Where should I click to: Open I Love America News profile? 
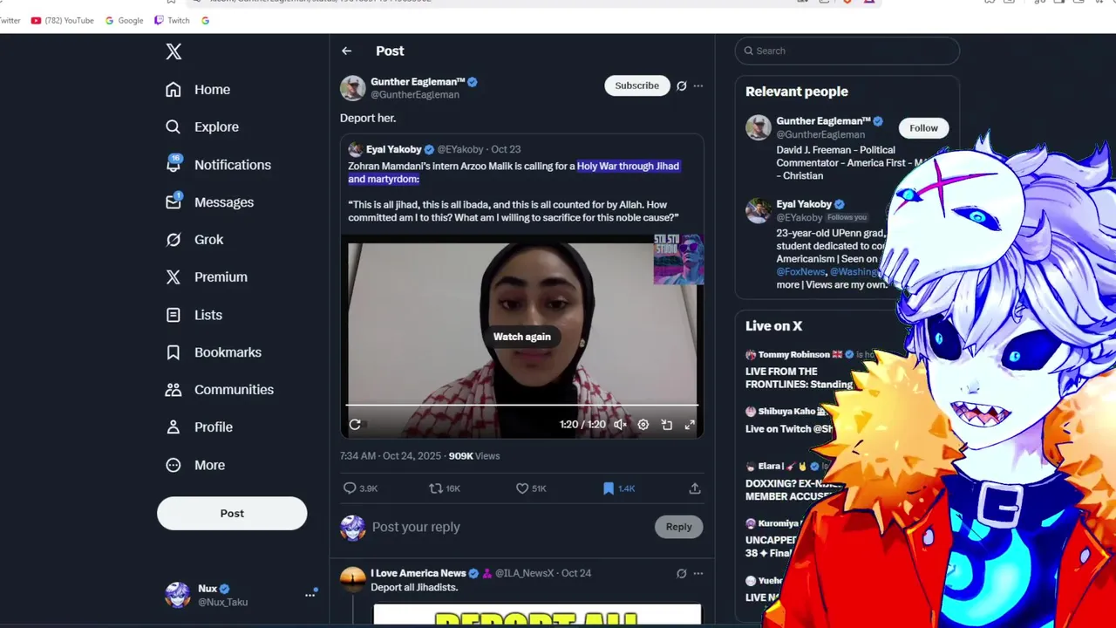[418, 573]
